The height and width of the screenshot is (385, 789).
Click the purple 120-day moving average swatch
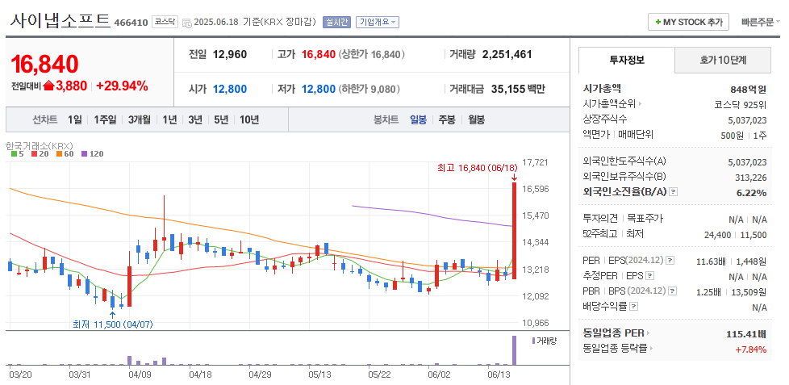click(x=84, y=154)
